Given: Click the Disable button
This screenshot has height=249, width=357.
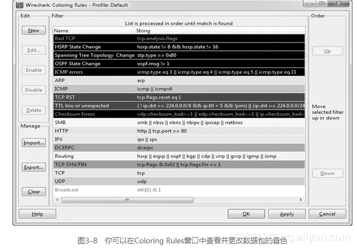Looking at the screenshot, I should pos(33,90).
